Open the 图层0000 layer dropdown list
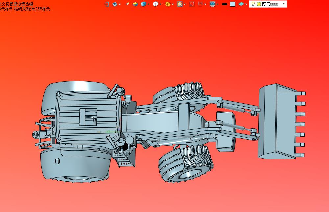This screenshot has height=212, width=329. tap(284, 4)
